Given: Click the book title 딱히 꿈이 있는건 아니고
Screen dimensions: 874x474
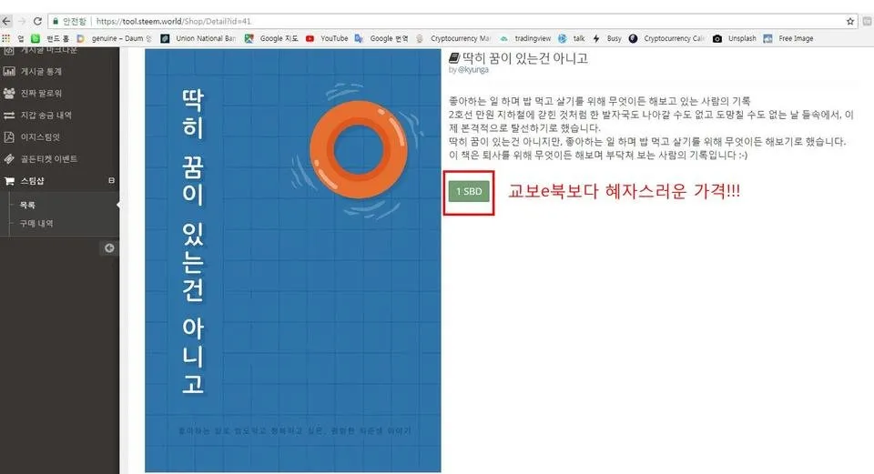Looking at the screenshot, I should coord(525,58).
